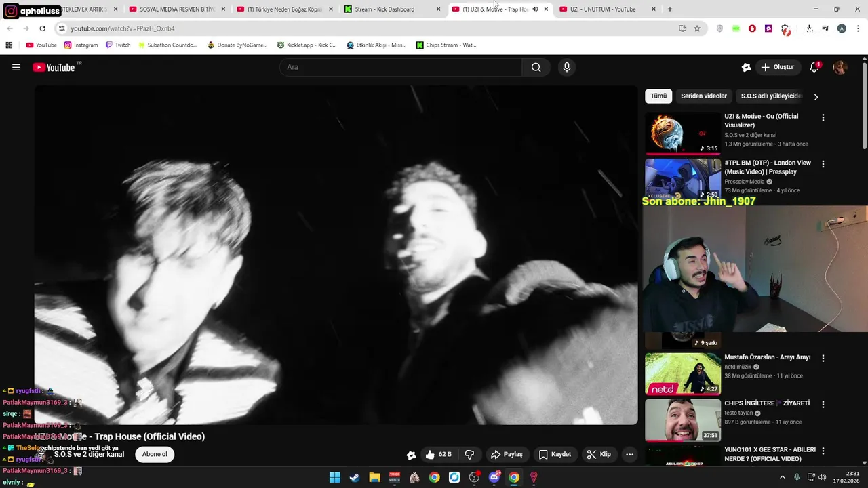Open the YouTube guide hamburger menu
This screenshot has height=488, width=868.
(x=16, y=67)
